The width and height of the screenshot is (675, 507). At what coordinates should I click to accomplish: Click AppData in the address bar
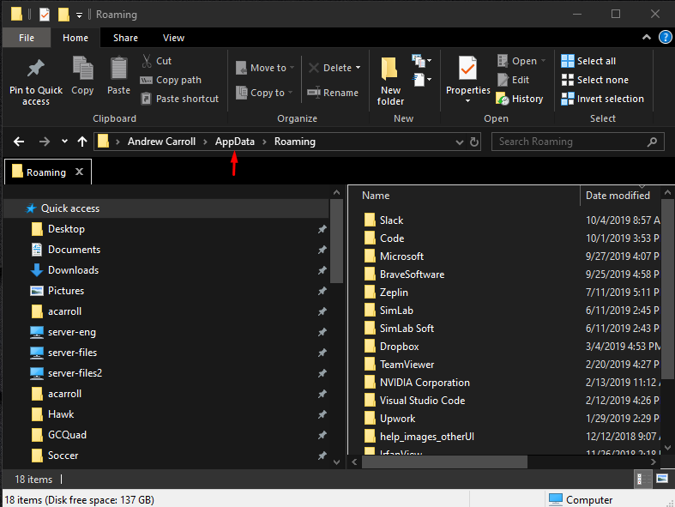(x=235, y=142)
